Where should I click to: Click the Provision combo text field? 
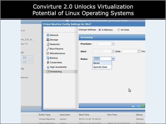tap(102, 43)
